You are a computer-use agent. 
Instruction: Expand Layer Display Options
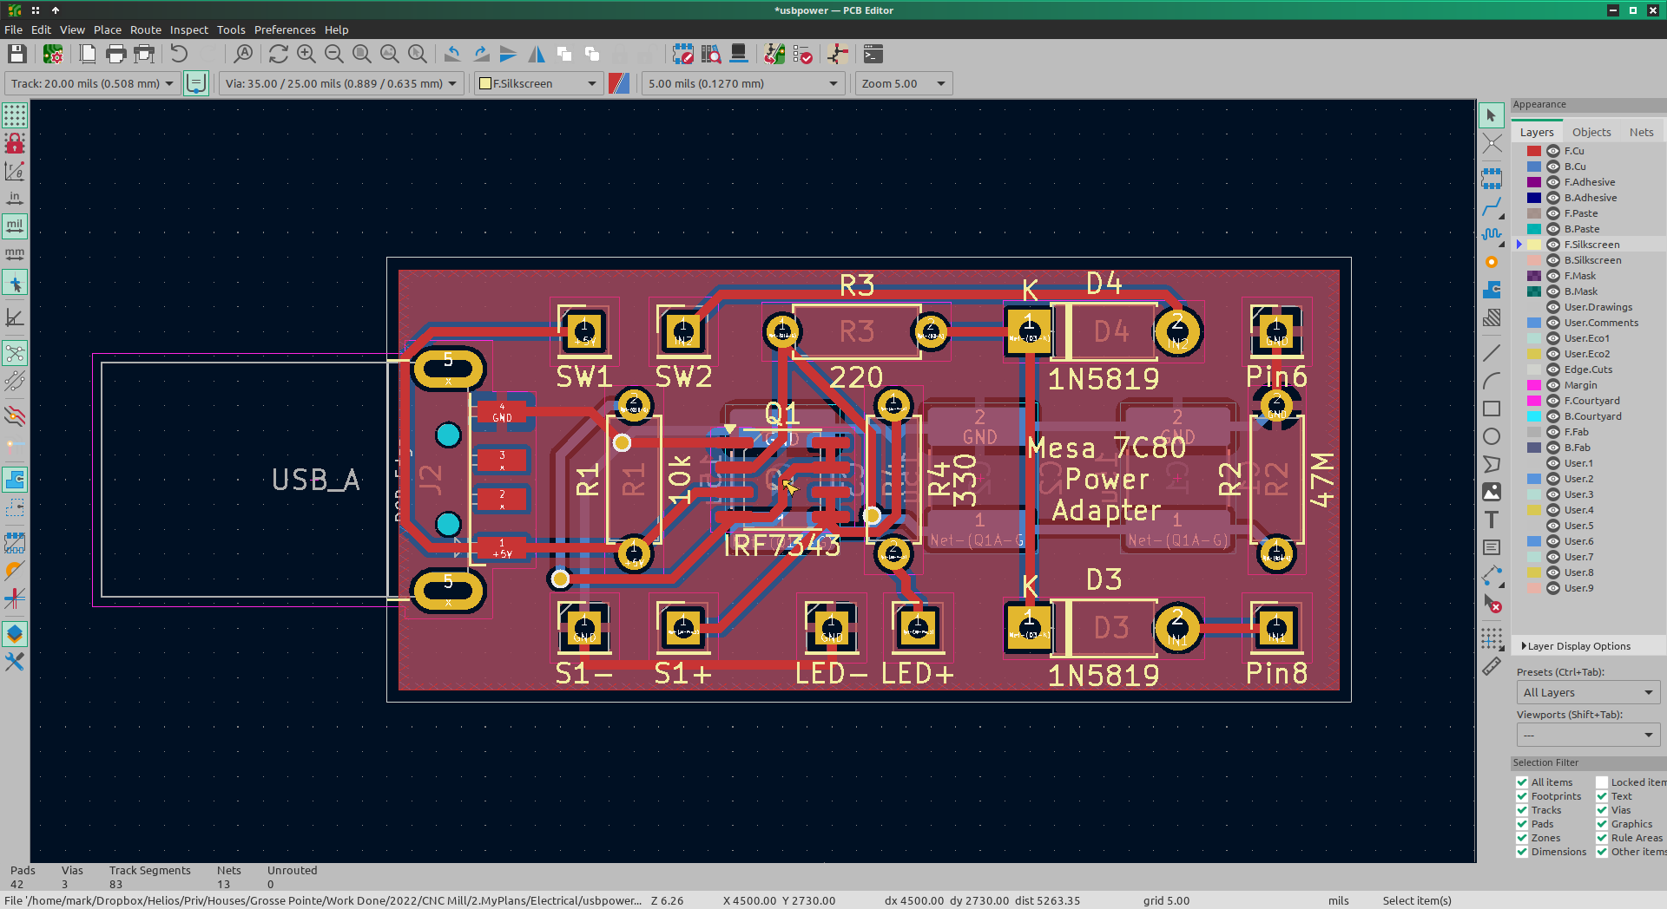pyautogui.click(x=1576, y=646)
